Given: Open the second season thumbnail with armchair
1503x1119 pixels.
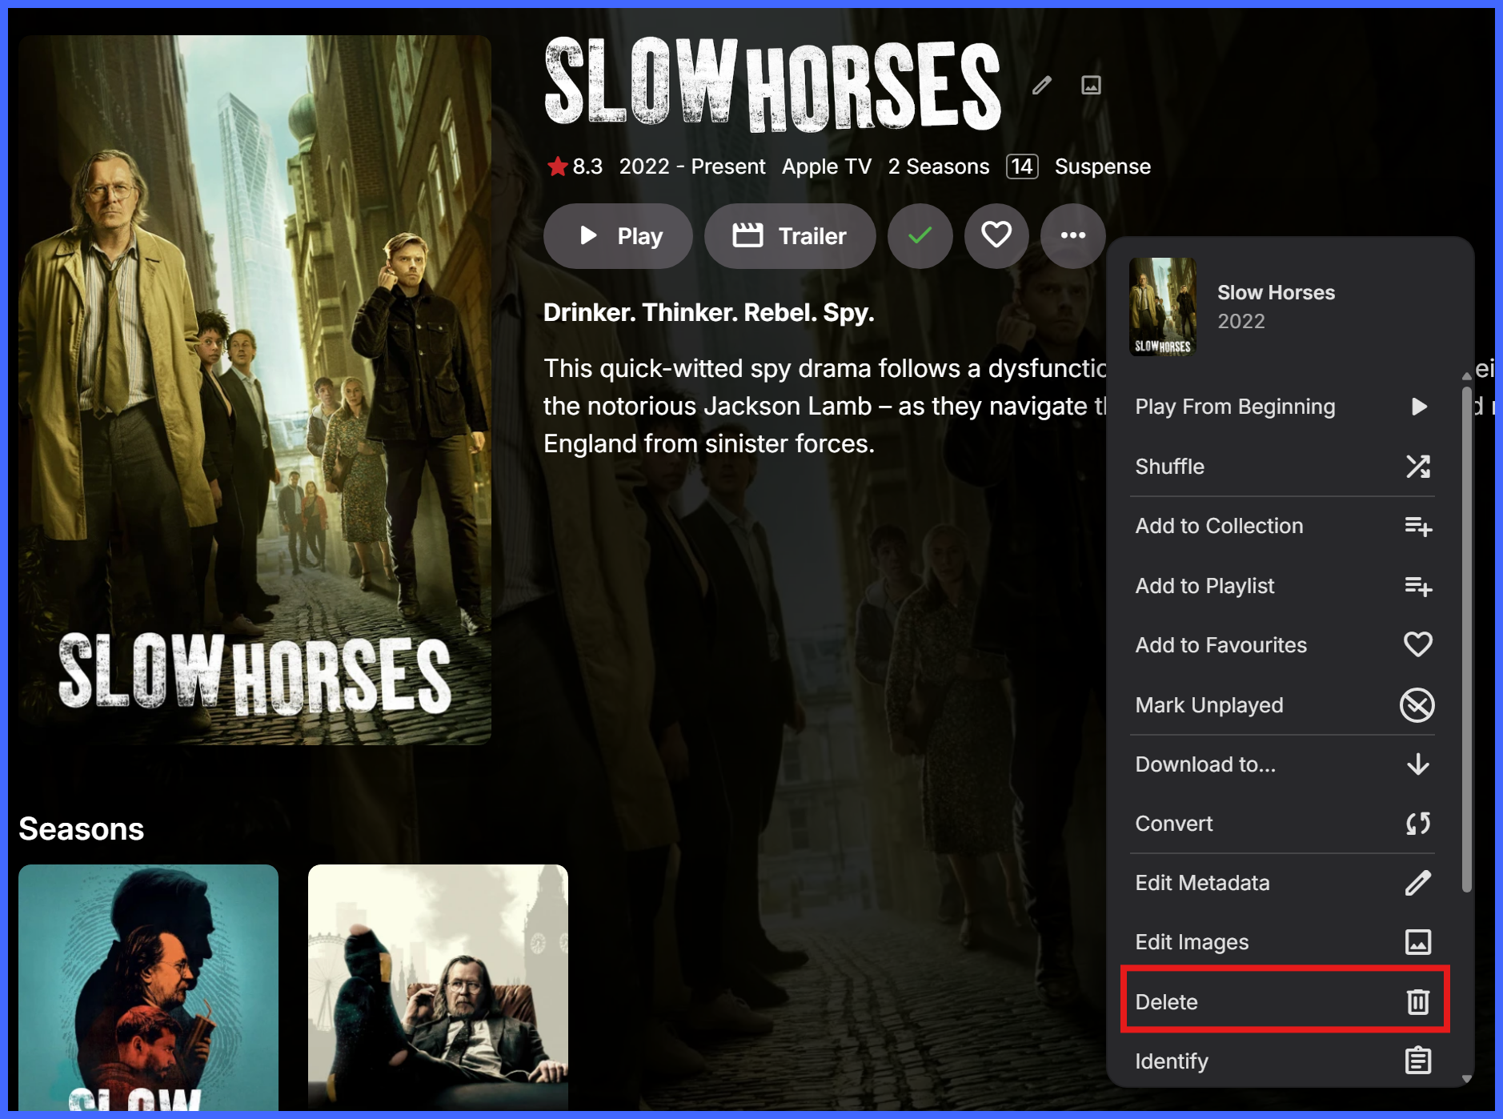Looking at the screenshot, I should 438,987.
